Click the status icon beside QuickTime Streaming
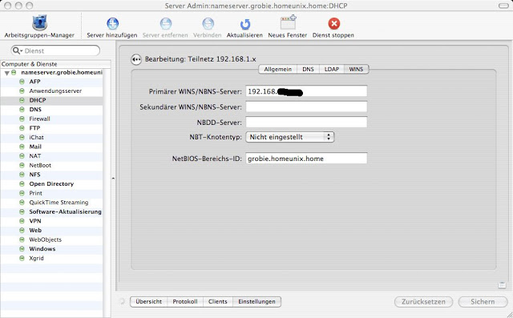513x318 pixels. [x=22, y=203]
